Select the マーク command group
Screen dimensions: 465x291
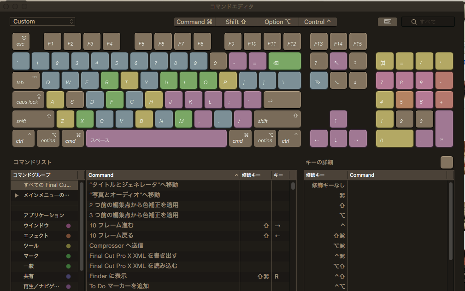click(31, 256)
